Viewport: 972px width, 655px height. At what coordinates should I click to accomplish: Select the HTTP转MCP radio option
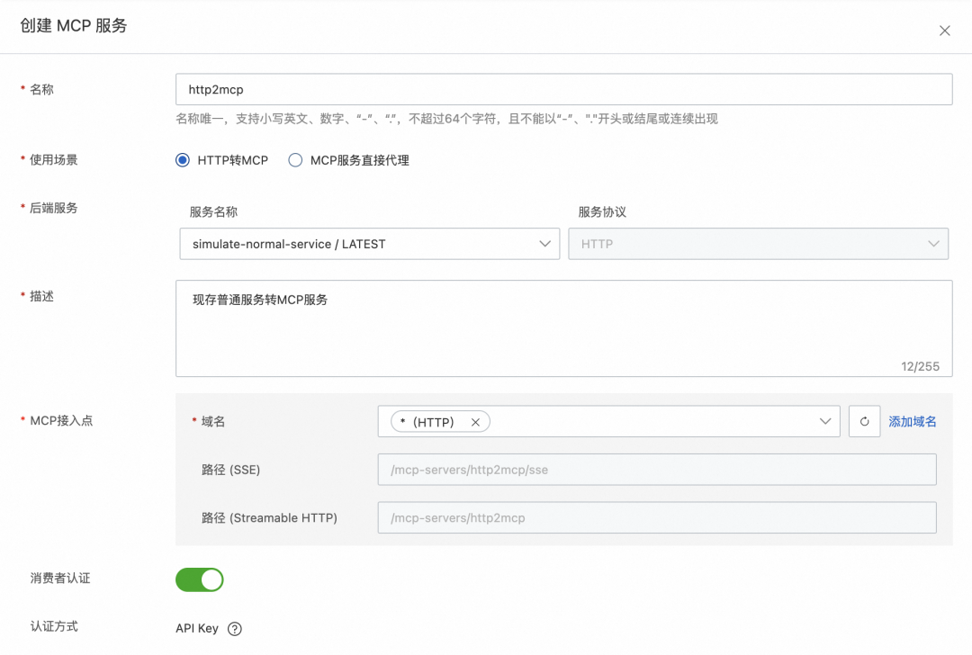pyautogui.click(x=183, y=160)
